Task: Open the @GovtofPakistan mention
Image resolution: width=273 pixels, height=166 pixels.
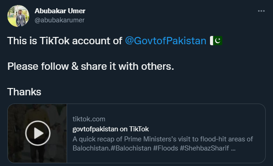Action: 166,41
